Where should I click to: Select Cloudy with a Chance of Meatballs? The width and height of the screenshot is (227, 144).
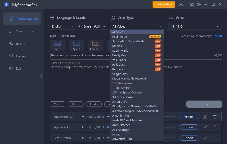point(136,107)
